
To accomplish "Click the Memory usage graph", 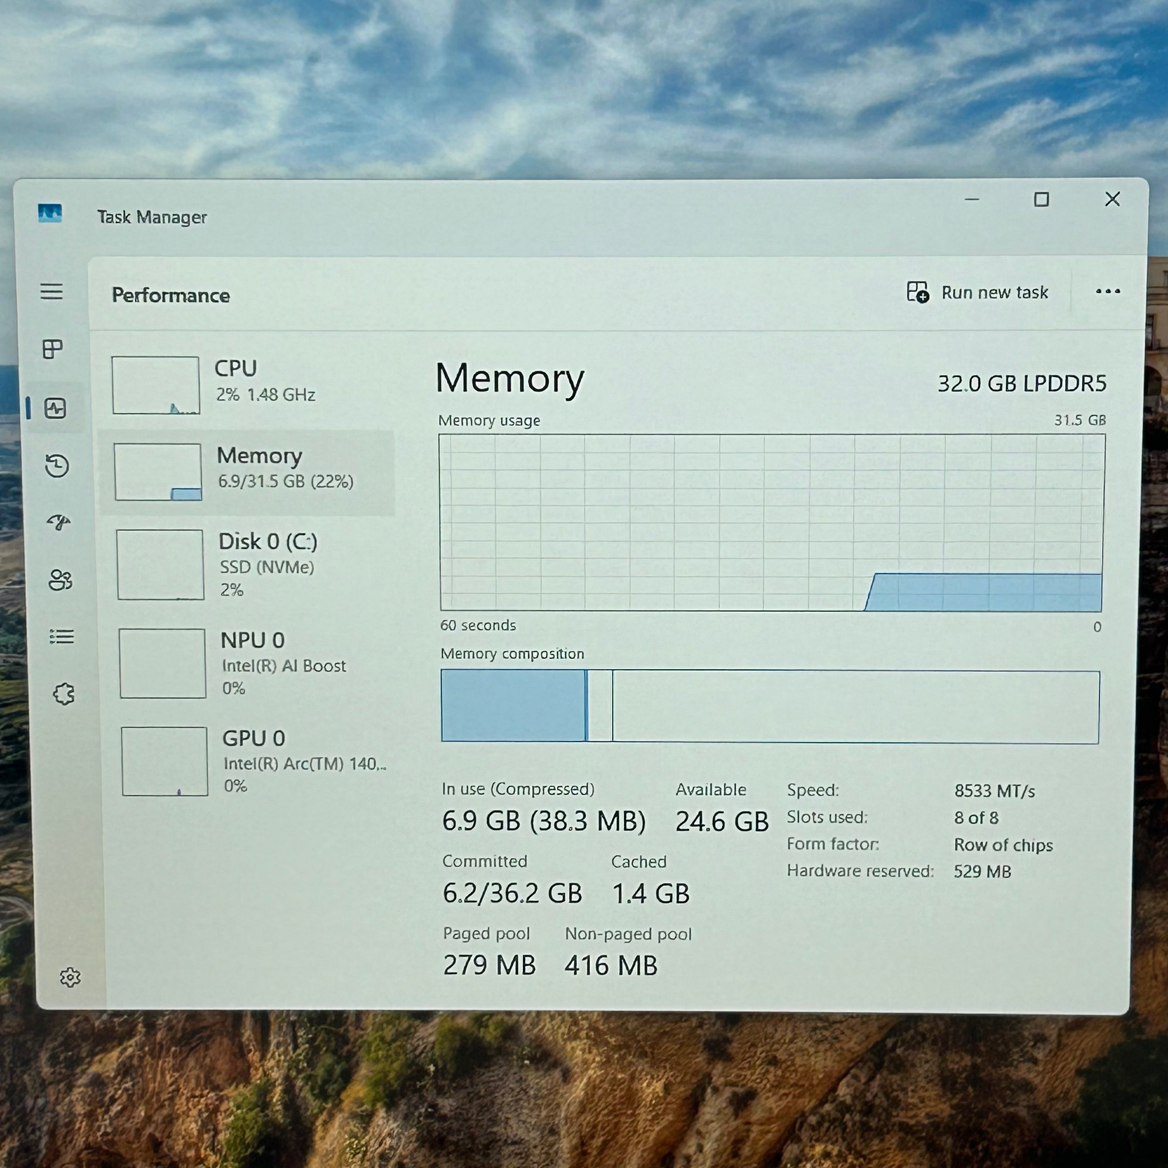I will [772, 523].
